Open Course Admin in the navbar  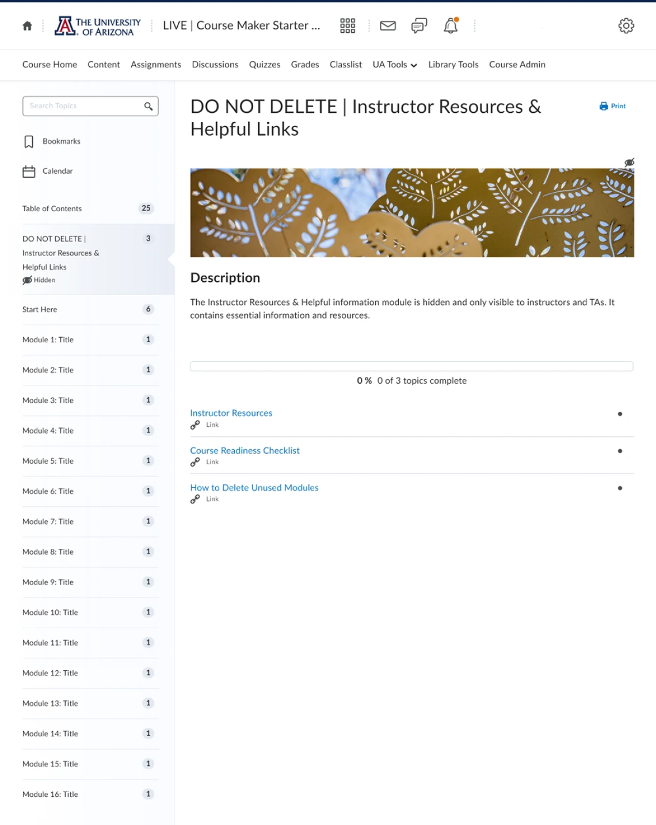517,64
